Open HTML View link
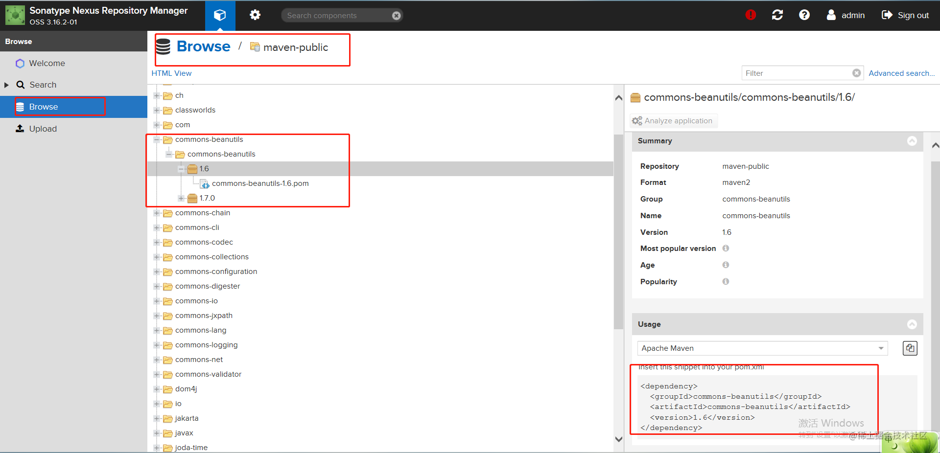940x453 pixels. 171,73
